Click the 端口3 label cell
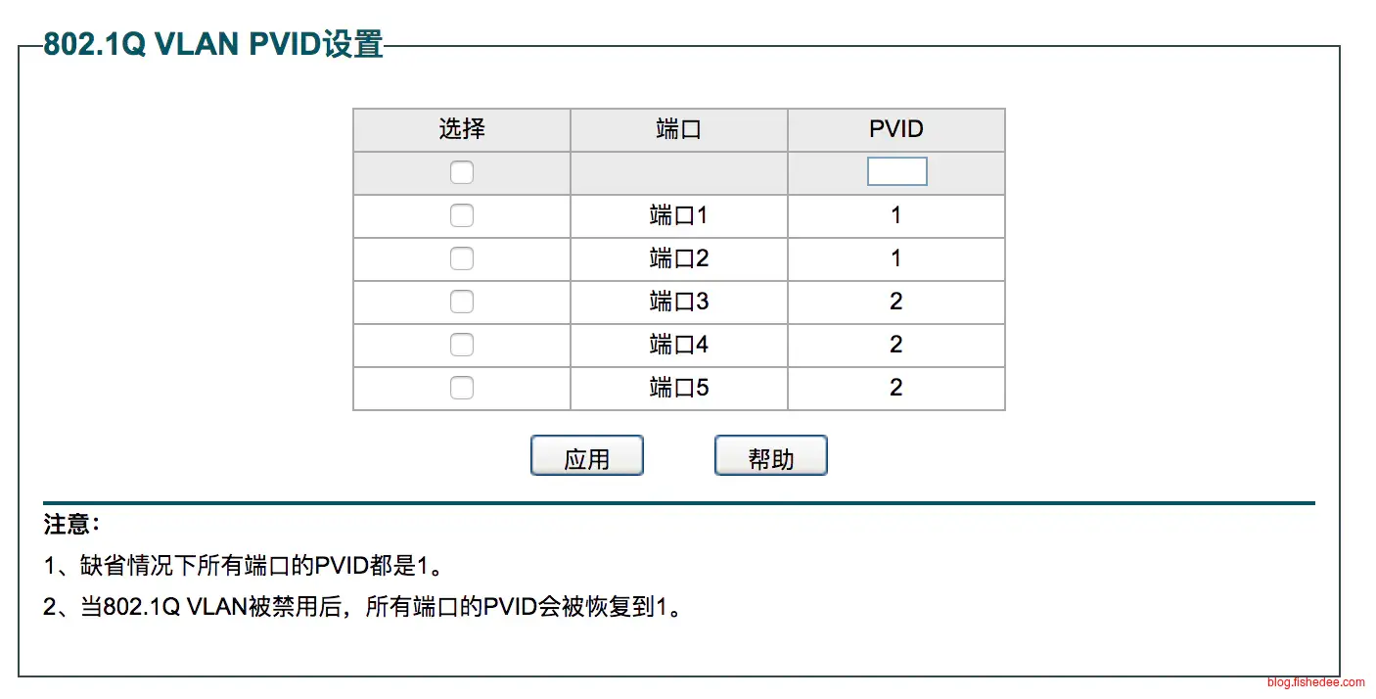The height and width of the screenshot is (699, 1376). [x=678, y=302]
